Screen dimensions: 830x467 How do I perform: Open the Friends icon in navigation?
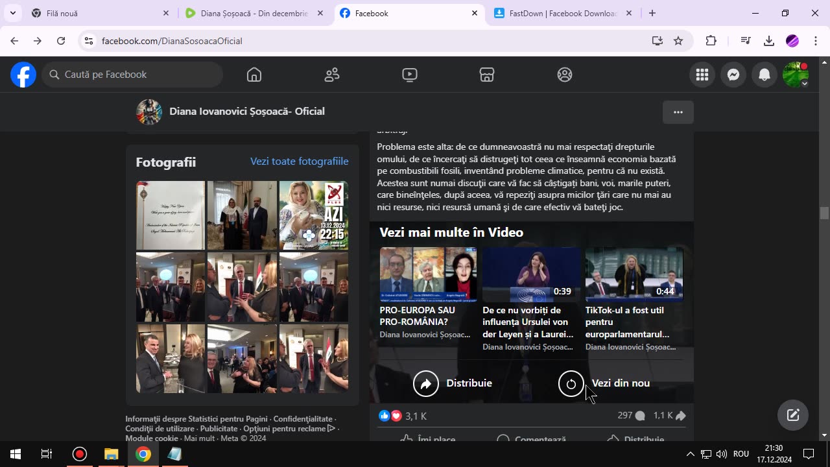[x=332, y=75]
